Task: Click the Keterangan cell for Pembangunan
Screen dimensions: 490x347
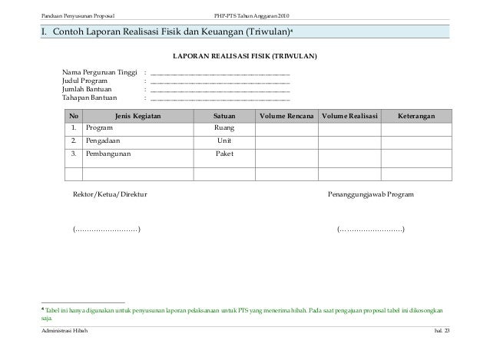Action: coord(416,158)
